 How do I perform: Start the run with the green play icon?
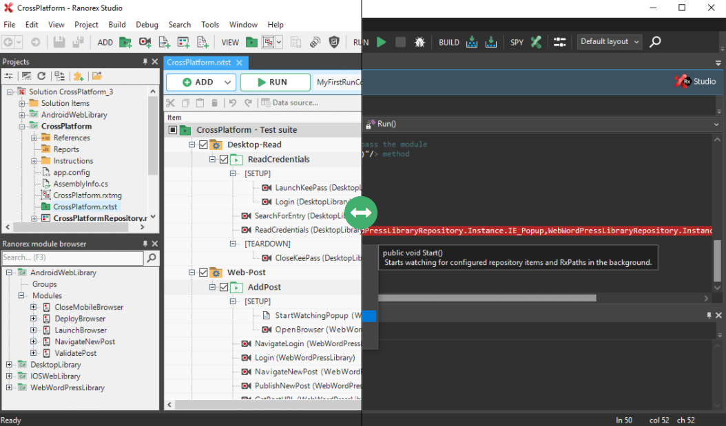381,42
